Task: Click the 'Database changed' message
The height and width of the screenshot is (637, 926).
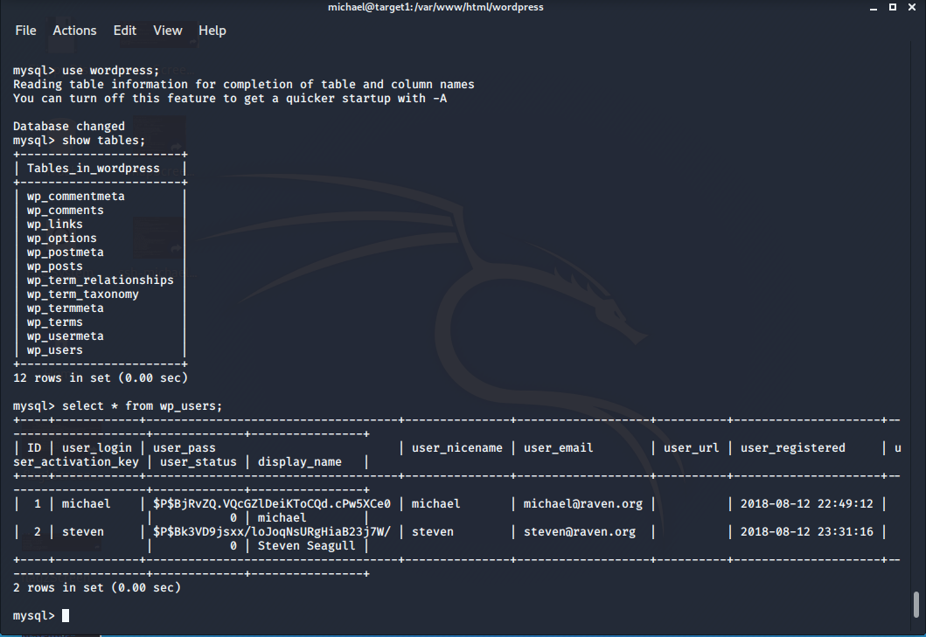Action: (x=69, y=127)
